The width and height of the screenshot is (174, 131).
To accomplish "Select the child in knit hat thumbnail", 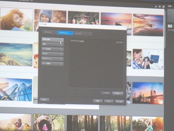I will [50, 16].
